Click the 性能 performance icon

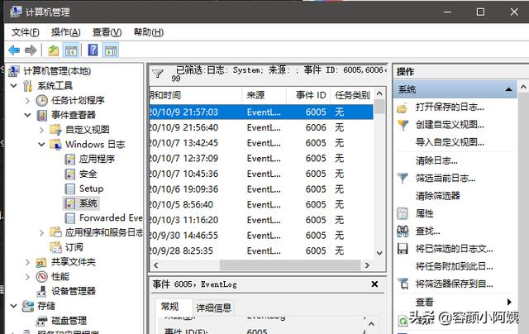(x=42, y=277)
